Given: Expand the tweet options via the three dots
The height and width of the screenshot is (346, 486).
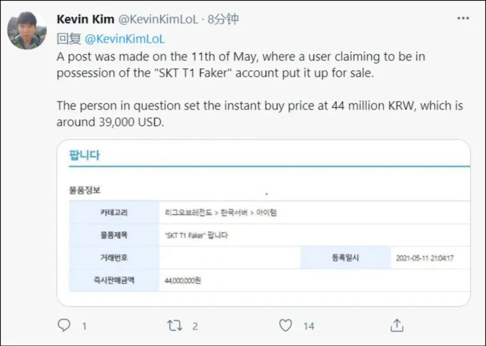Looking at the screenshot, I should pos(463,18).
